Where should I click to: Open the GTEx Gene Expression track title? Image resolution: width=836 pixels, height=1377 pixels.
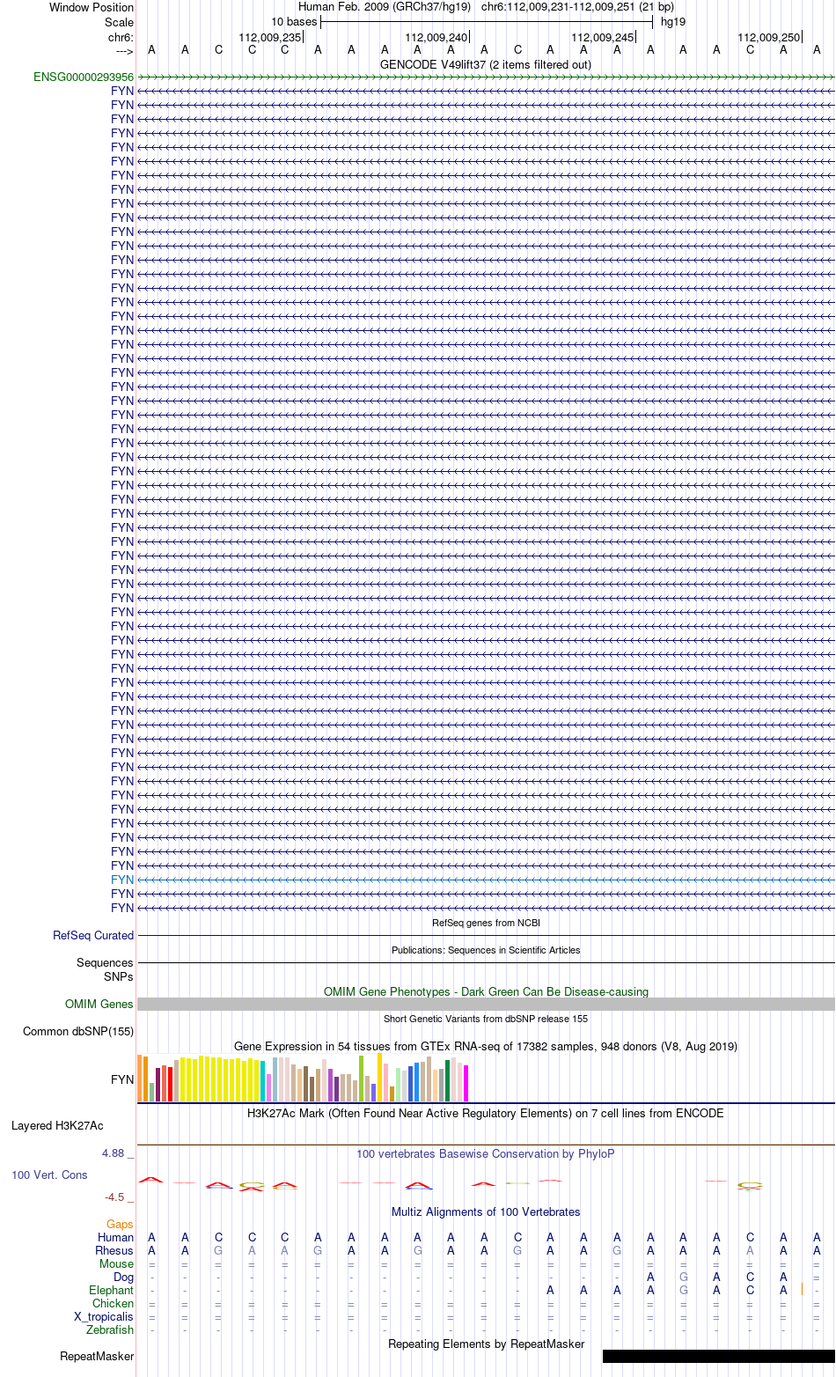(x=486, y=1046)
